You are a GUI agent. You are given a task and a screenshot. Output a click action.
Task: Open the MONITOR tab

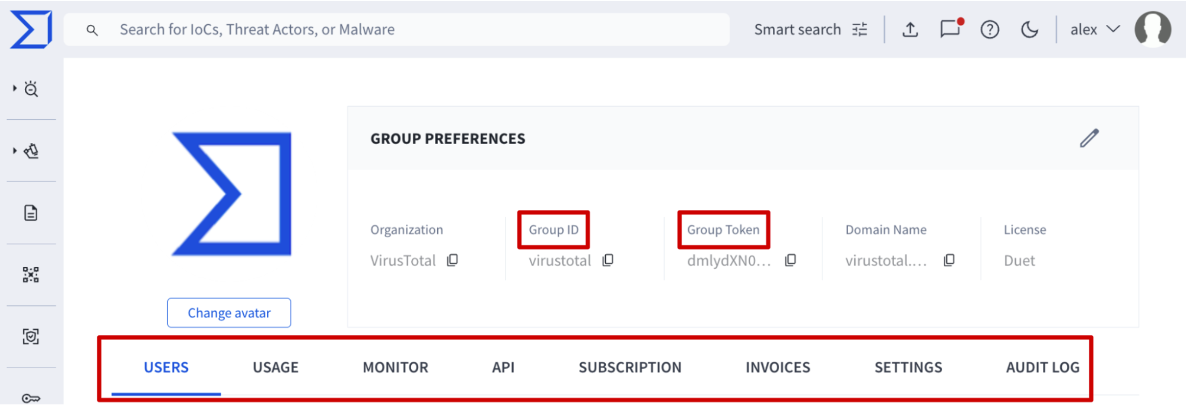[x=396, y=368]
